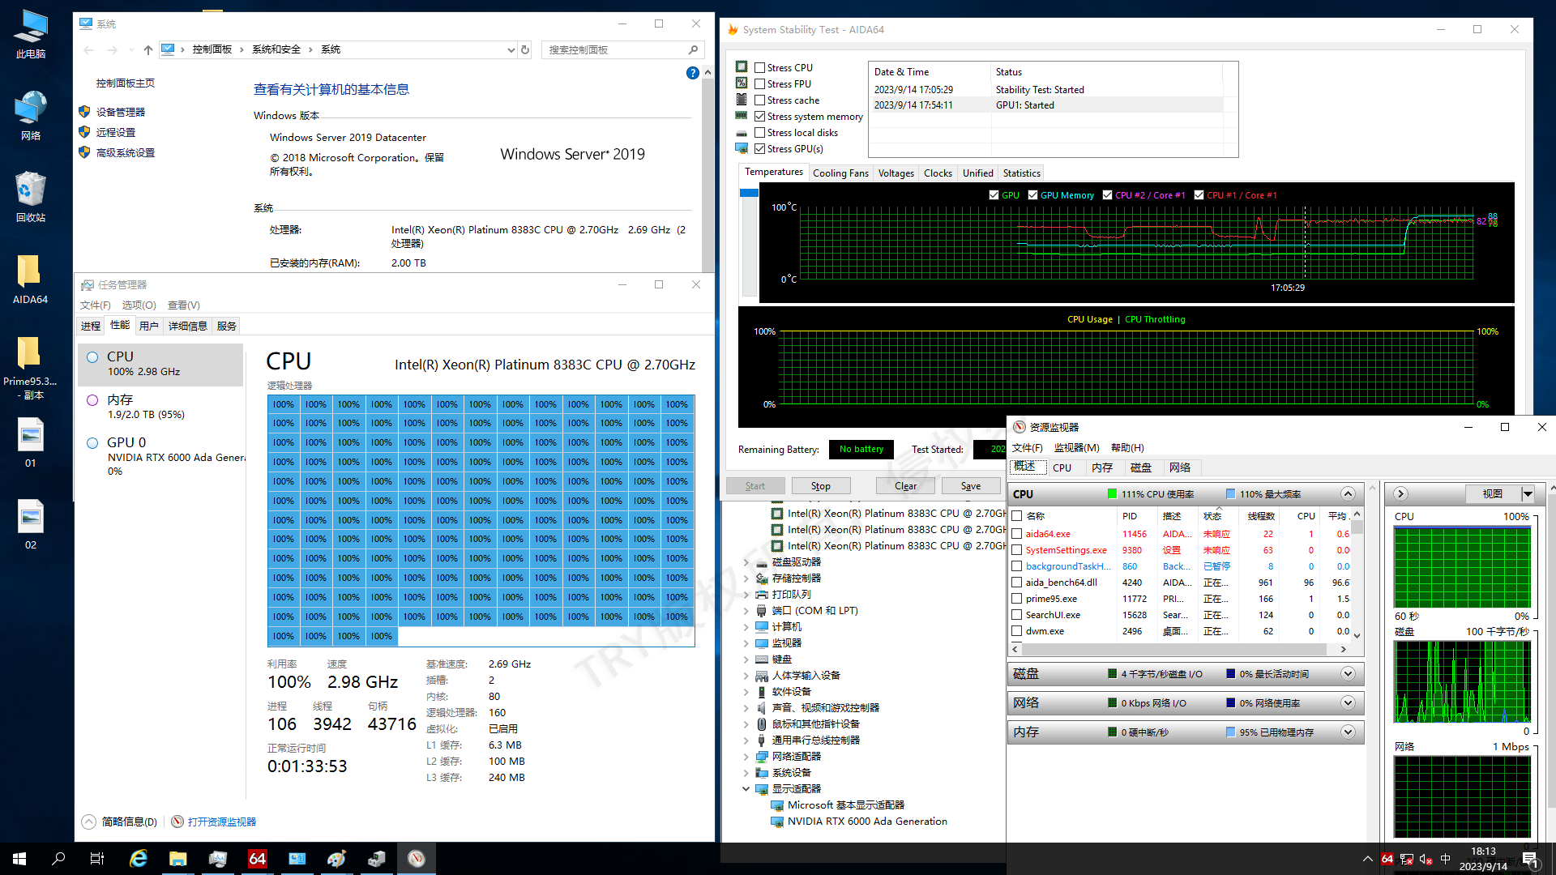
Task: Click refresh icon in control panel address bar
Action: [525, 50]
